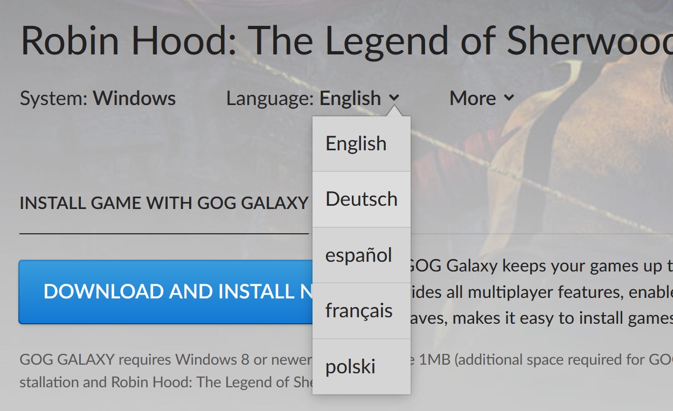Click the bold Windows system value
Screen dimensions: 673x411
click(134, 98)
